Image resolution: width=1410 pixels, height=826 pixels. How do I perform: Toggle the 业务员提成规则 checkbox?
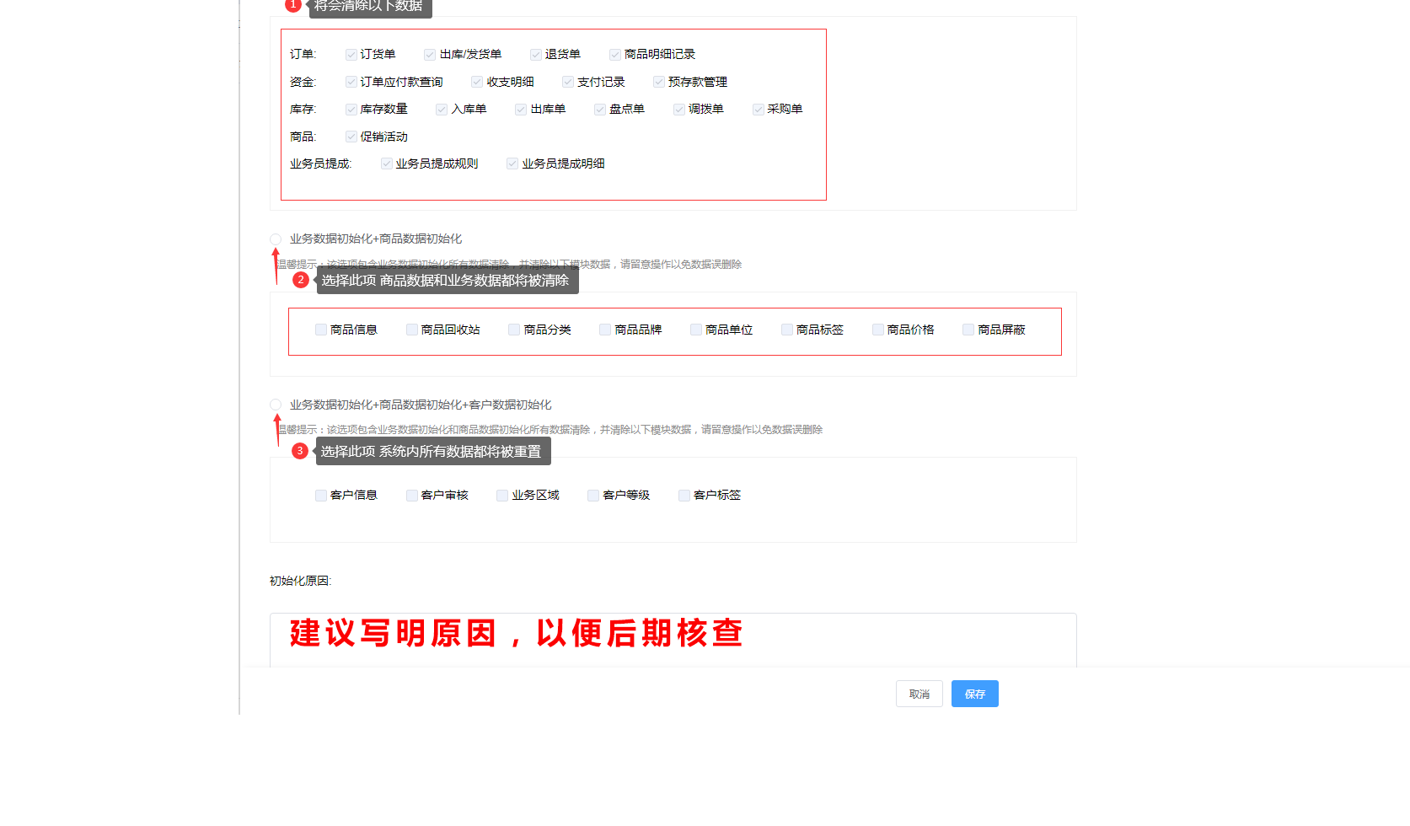point(387,164)
